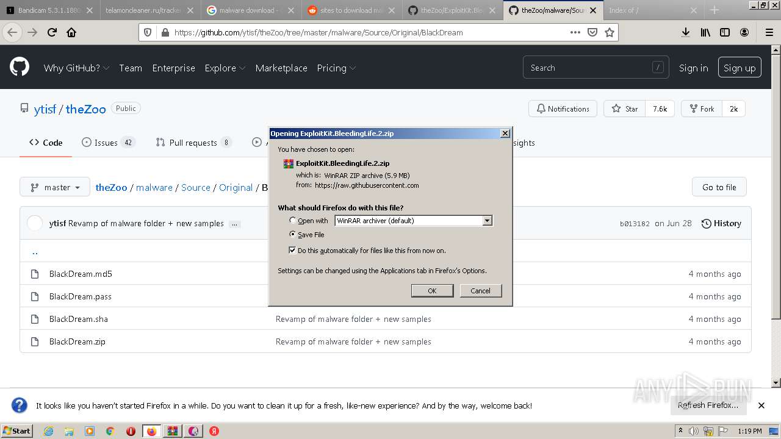781x439 pixels.
Task: Click the Sign in link
Action: (x=693, y=68)
